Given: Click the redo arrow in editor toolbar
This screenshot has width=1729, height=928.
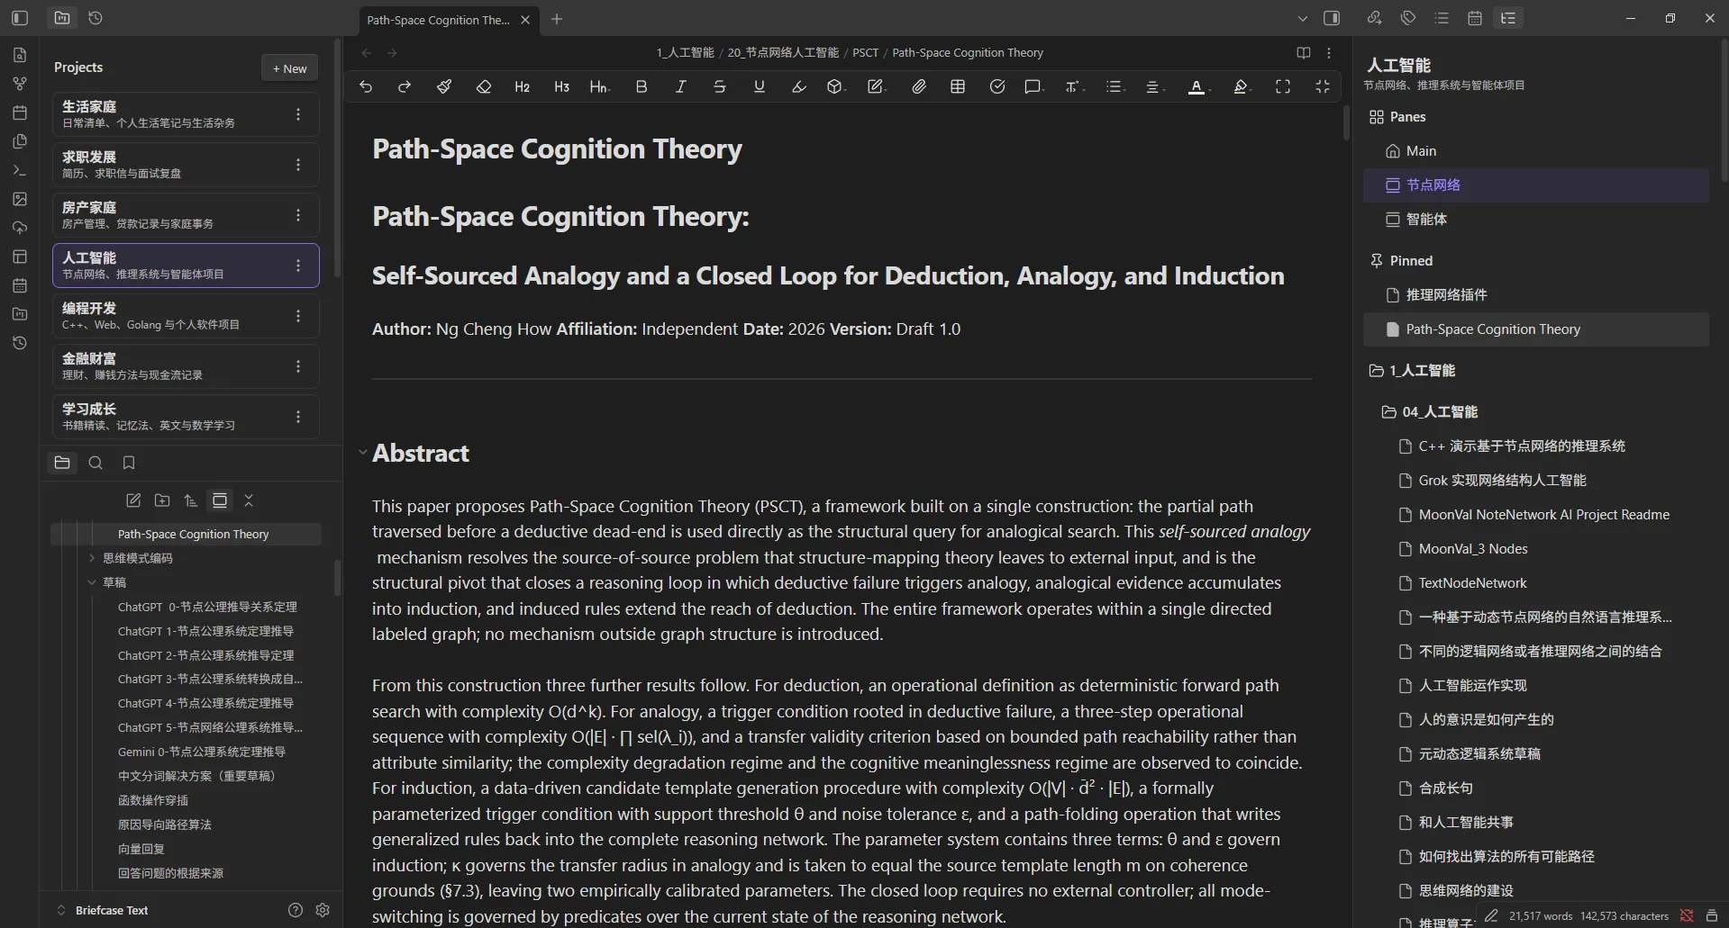Looking at the screenshot, I should [x=405, y=86].
